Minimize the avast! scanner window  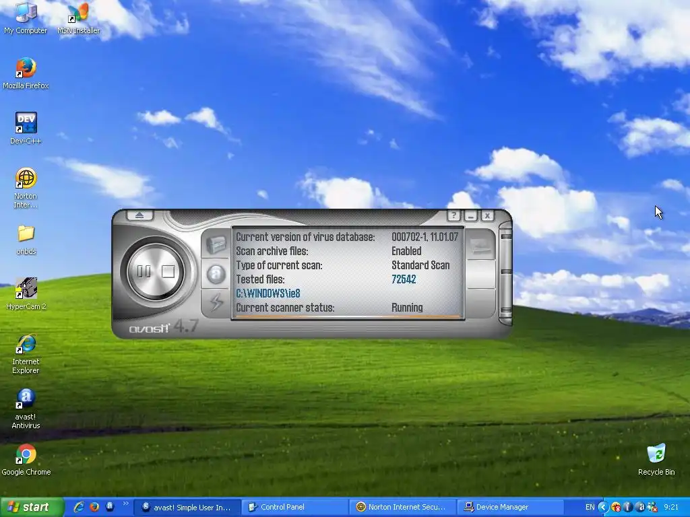470,215
